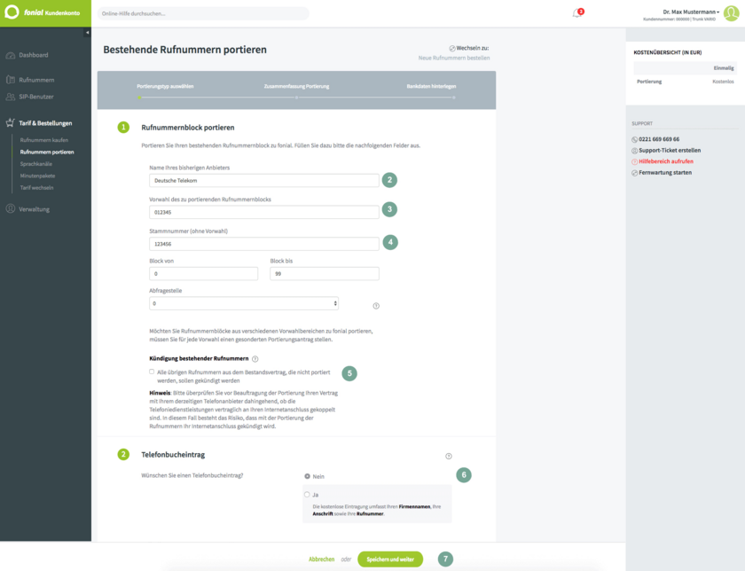
Task: Collapse the sidebar with arrow icon
Action: [x=87, y=32]
